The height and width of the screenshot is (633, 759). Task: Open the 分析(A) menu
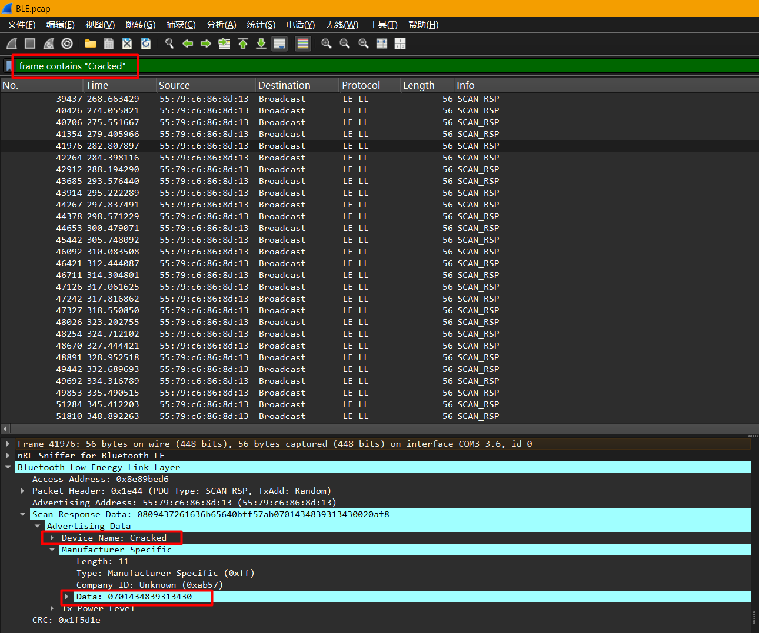pyautogui.click(x=221, y=25)
